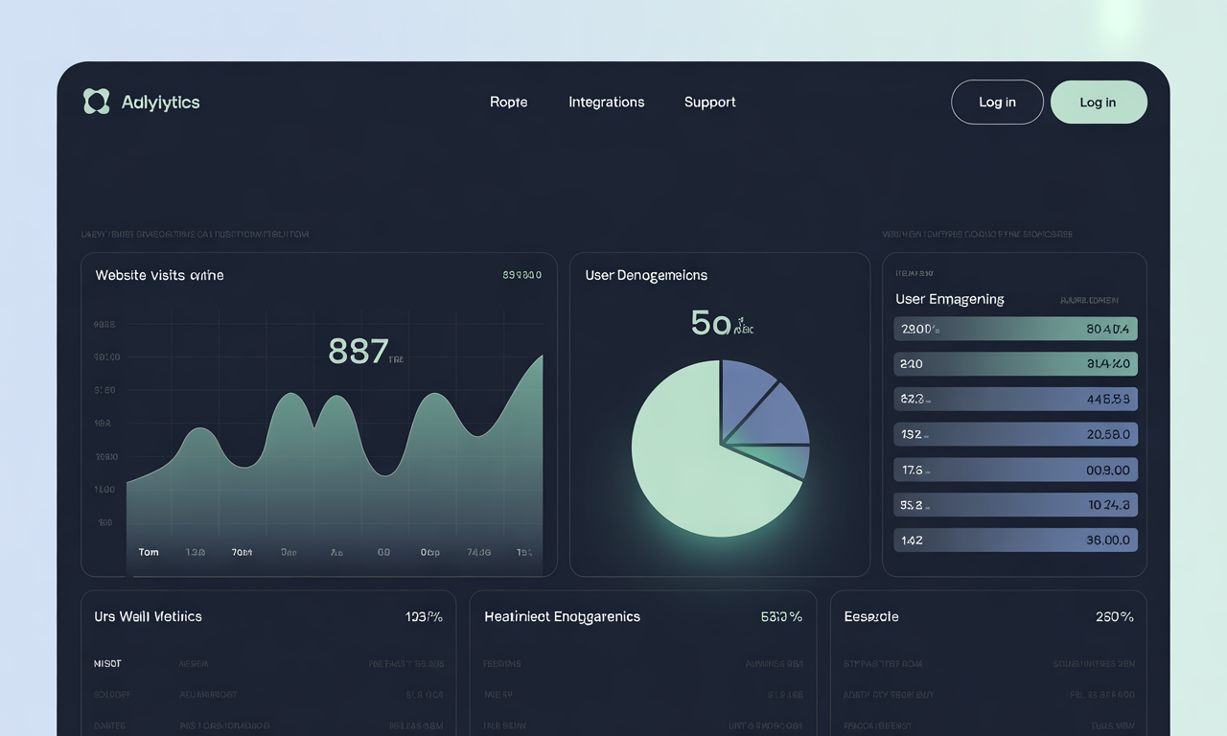Select the Website Visits card title

(159, 275)
